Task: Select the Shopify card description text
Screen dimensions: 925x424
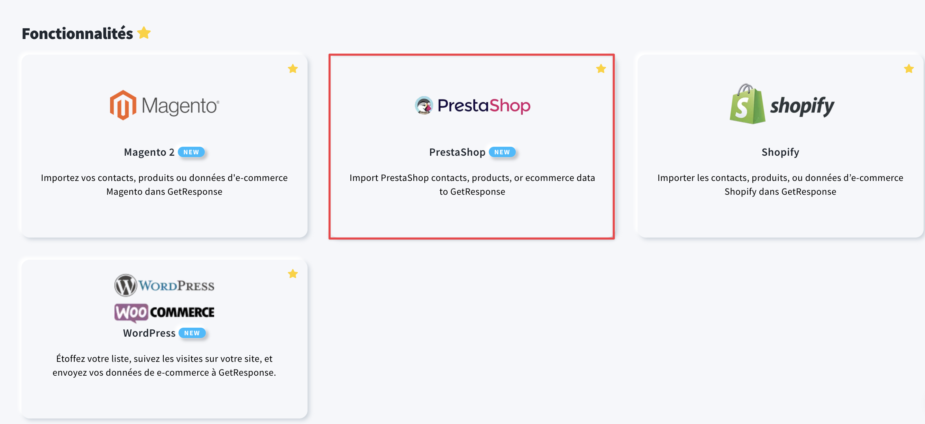Action: point(780,185)
